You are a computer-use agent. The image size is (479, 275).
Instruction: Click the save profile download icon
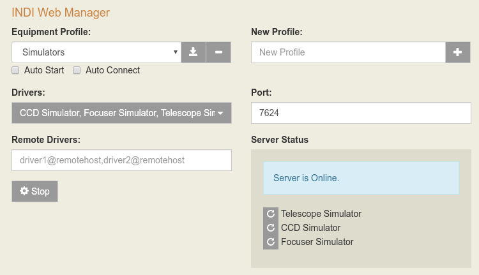pos(193,52)
